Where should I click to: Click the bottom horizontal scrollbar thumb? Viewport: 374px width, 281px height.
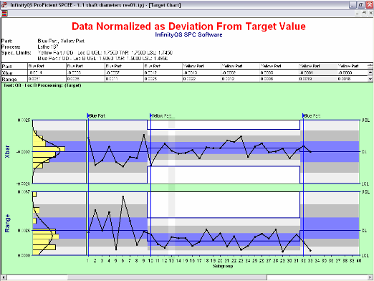pos(167,277)
